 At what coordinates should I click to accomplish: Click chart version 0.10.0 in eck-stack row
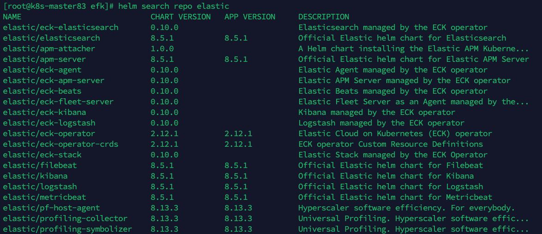pos(164,155)
